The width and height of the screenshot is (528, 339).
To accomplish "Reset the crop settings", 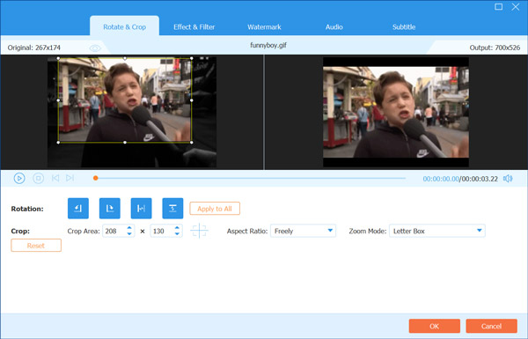I will point(36,246).
